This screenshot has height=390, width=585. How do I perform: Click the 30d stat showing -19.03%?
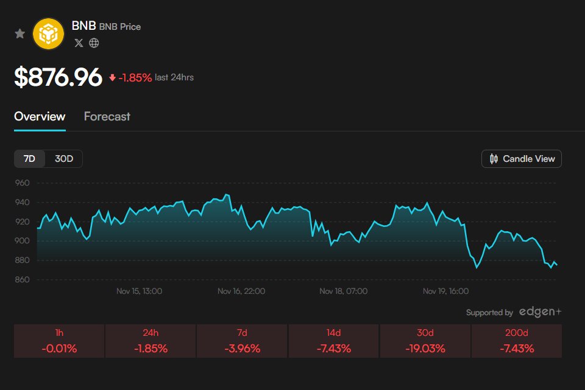coord(425,341)
